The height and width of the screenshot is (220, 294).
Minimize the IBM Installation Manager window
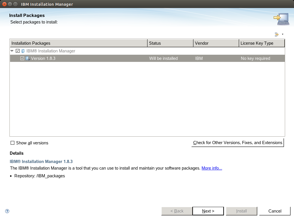[10, 4]
